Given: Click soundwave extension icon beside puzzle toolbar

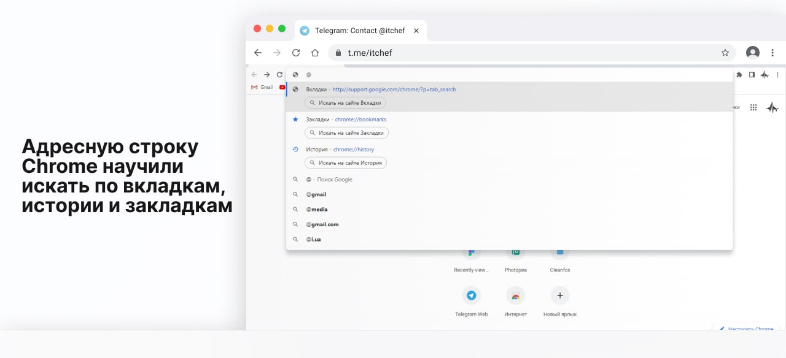Looking at the screenshot, I should tap(765, 75).
